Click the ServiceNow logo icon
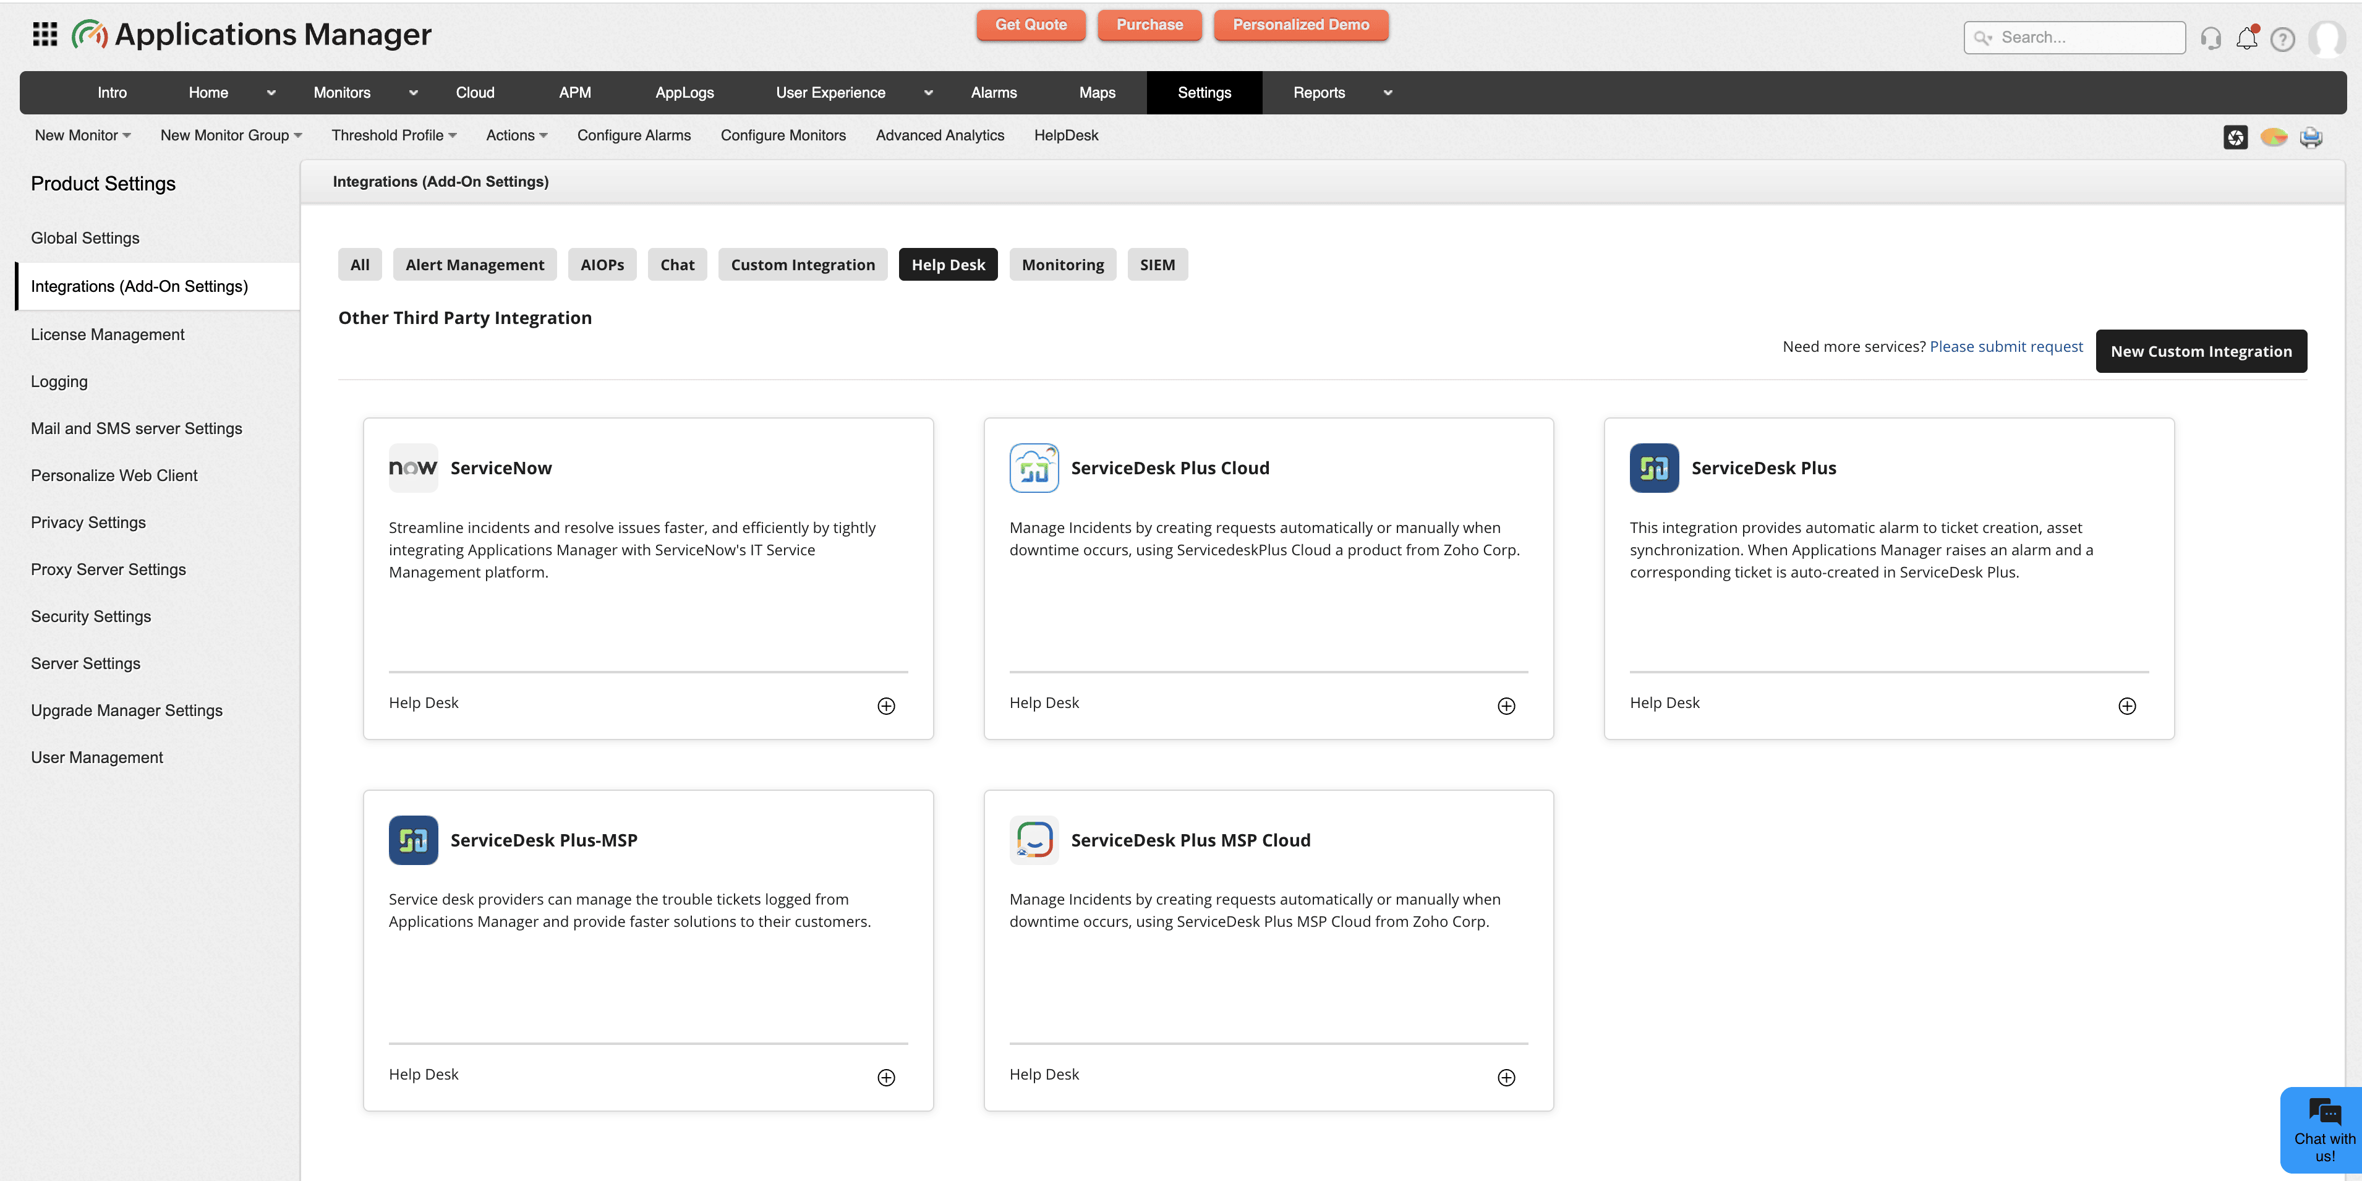The height and width of the screenshot is (1181, 2362). [x=414, y=467]
